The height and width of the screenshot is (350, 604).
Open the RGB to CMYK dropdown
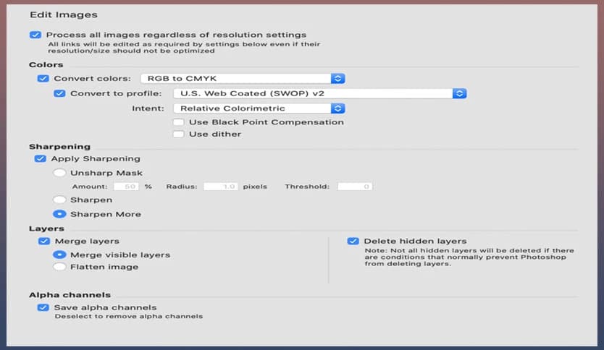(243, 79)
